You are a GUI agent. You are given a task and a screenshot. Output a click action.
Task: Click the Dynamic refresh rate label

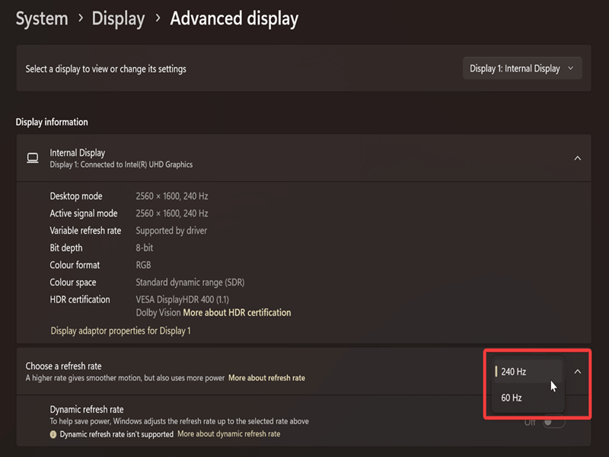click(87, 410)
